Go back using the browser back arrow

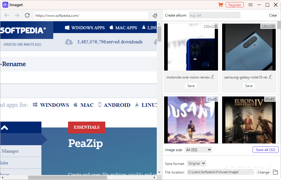[x=7, y=15]
